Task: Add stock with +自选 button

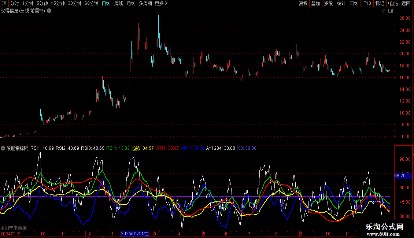Action: tap(393, 3)
